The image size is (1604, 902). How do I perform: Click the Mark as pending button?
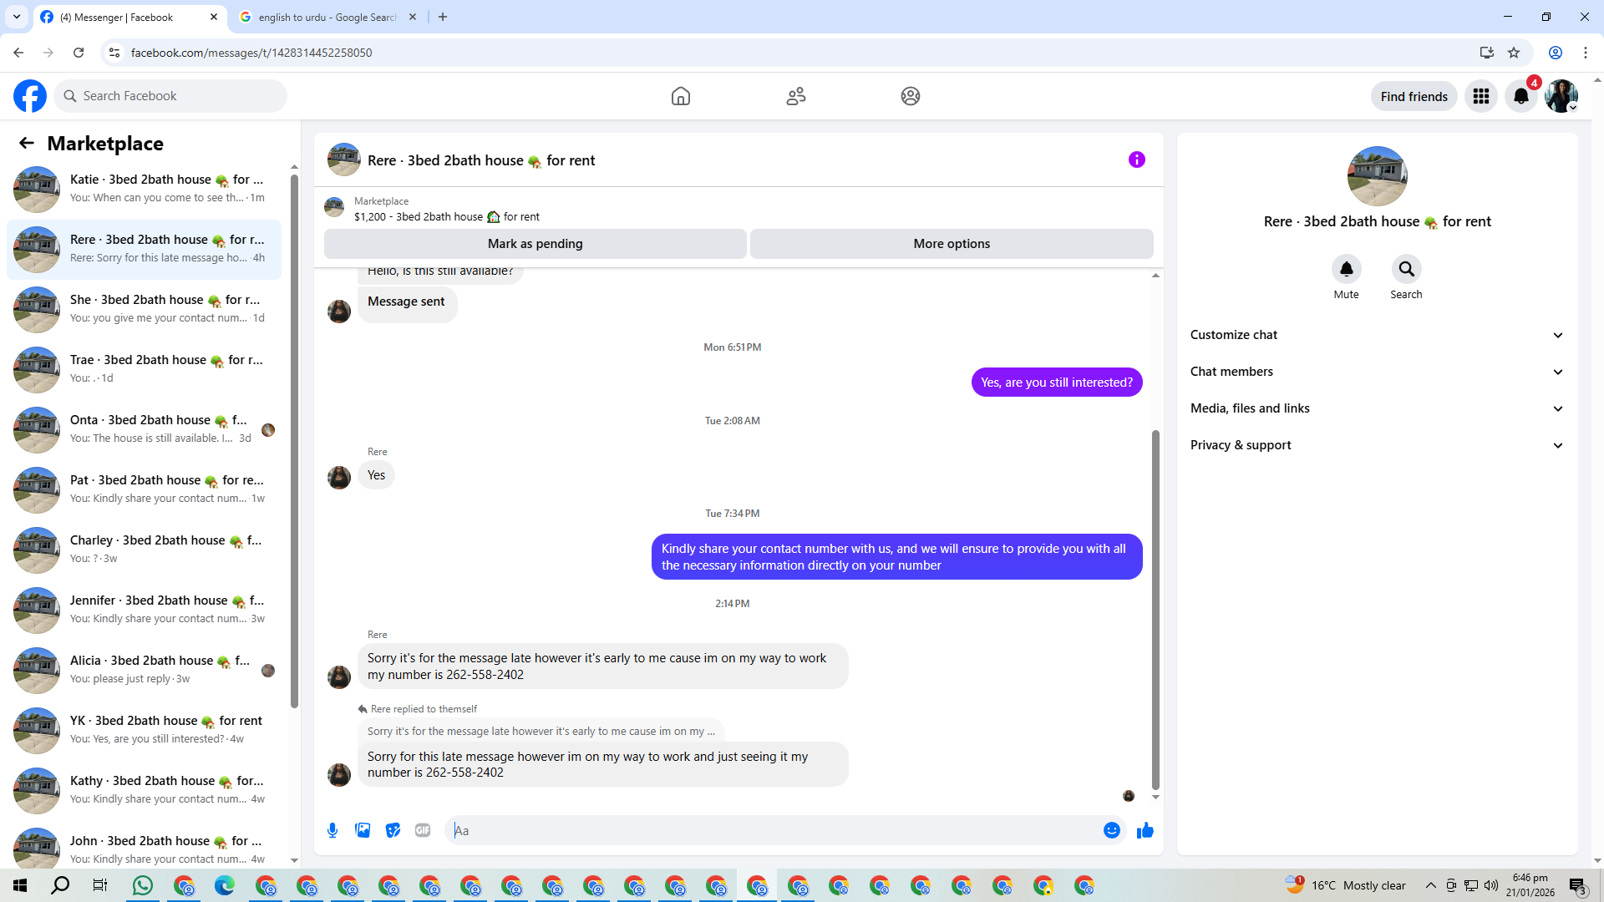tap(535, 244)
